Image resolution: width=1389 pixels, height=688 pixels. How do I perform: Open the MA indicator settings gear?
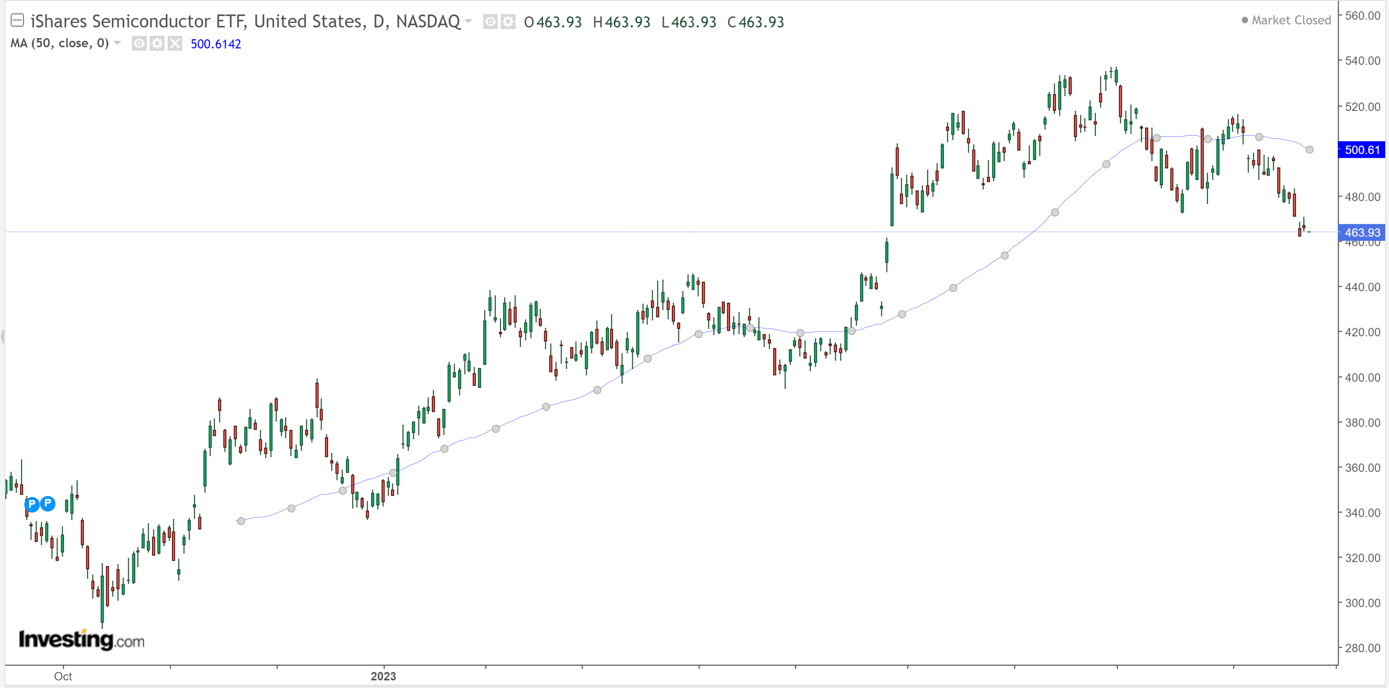point(157,43)
